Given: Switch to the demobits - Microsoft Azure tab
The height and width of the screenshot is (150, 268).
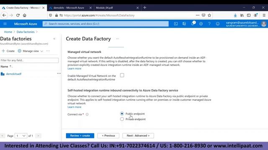Looking at the screenshot, I should click(69, 7).
